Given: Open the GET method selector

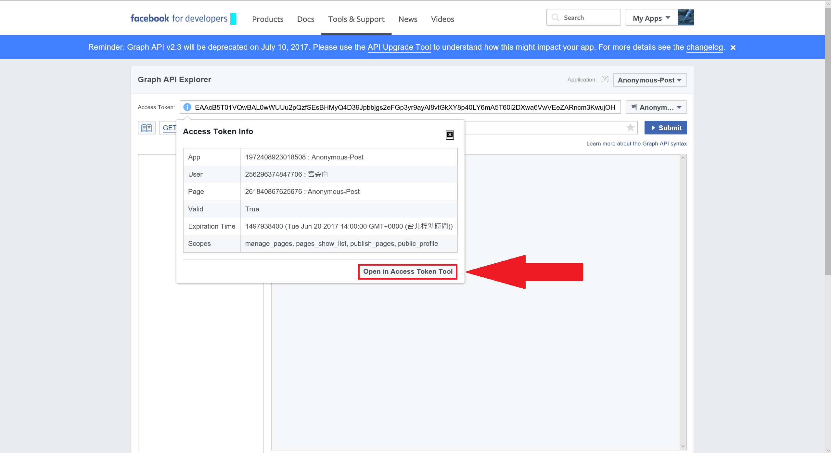Looking at the screenshot, I should coord(169,128).
